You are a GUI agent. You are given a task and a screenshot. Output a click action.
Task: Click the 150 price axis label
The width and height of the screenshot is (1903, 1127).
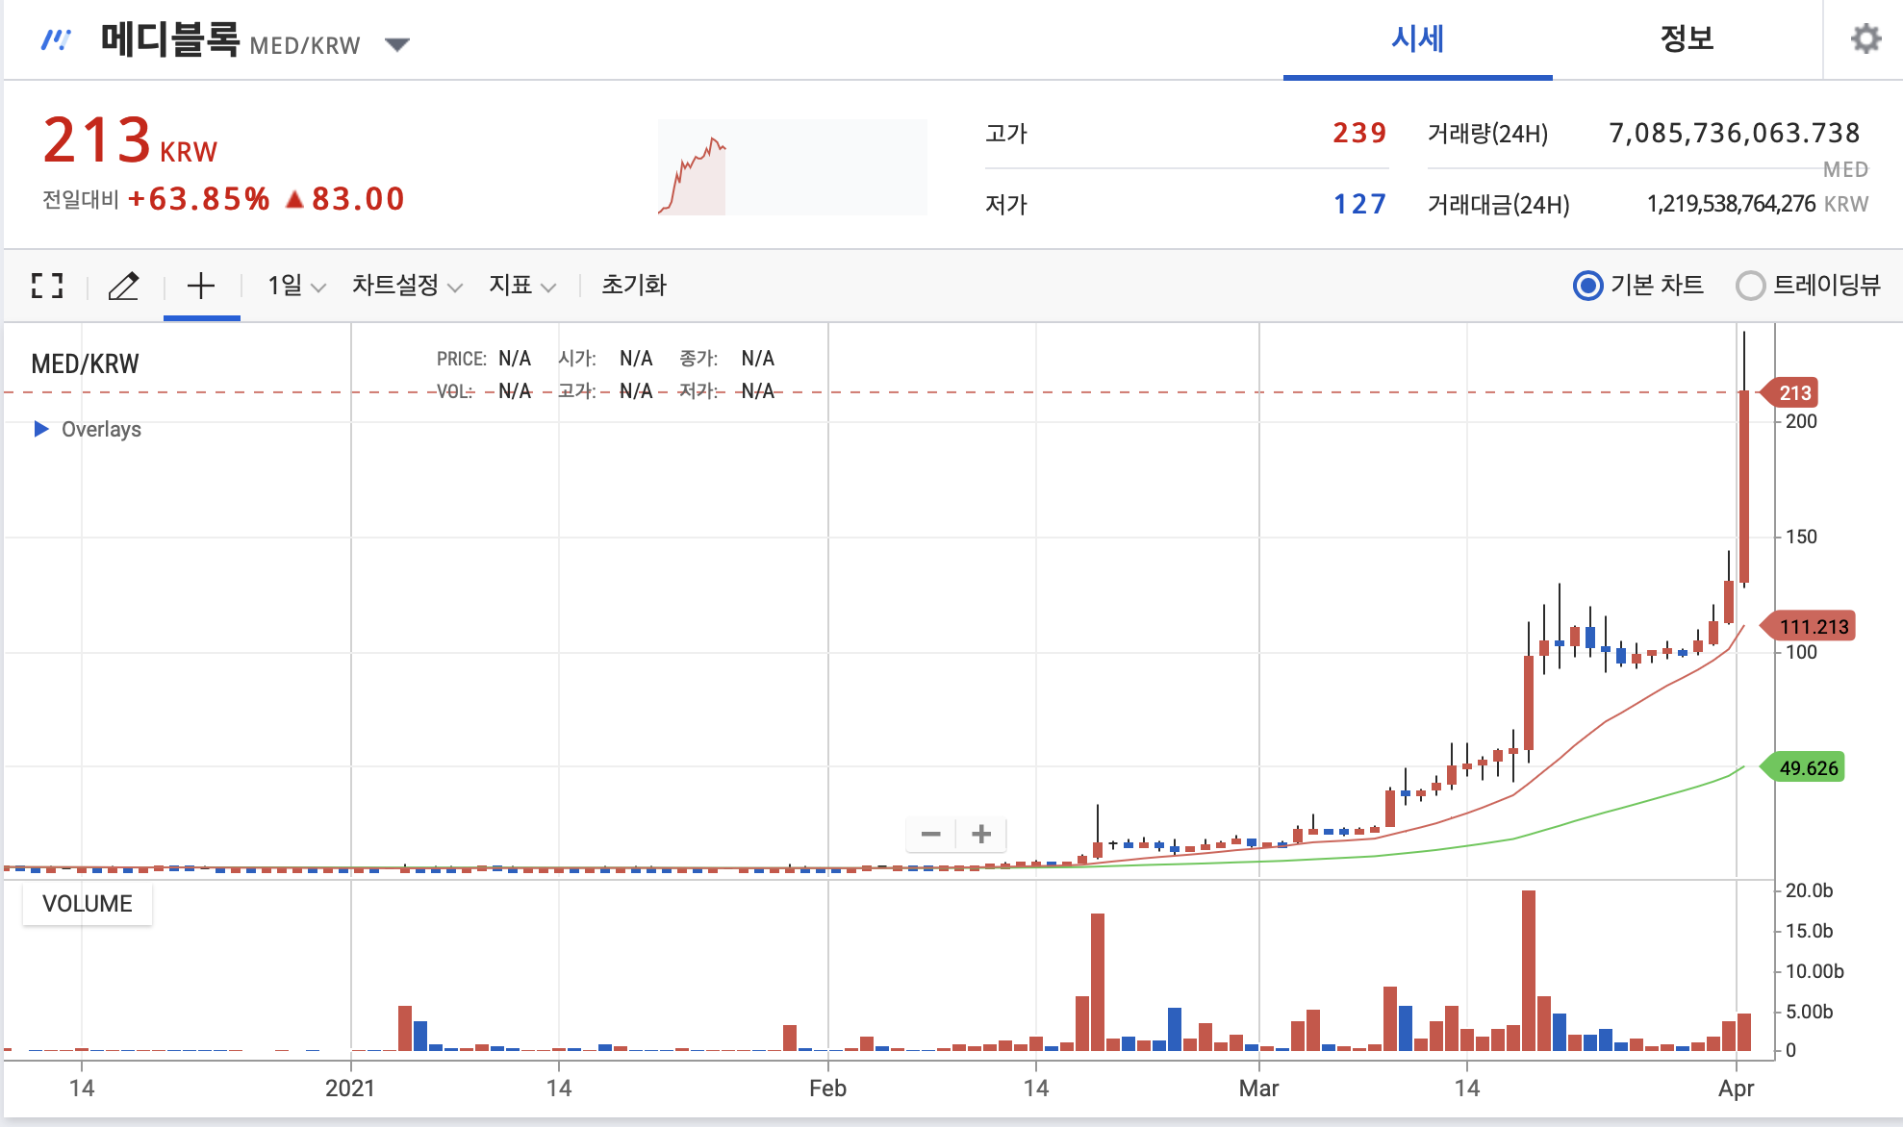(1801, 537)
